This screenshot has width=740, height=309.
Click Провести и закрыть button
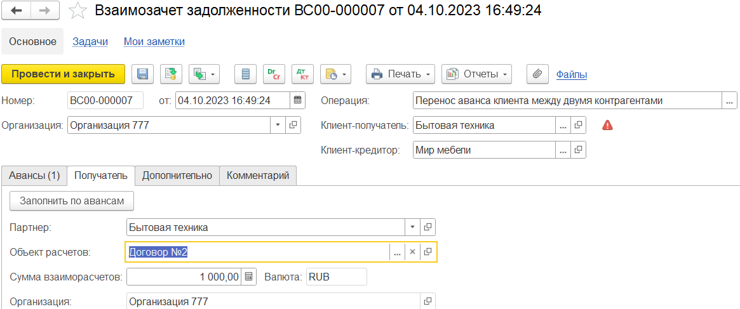click(x=64, y=74)
